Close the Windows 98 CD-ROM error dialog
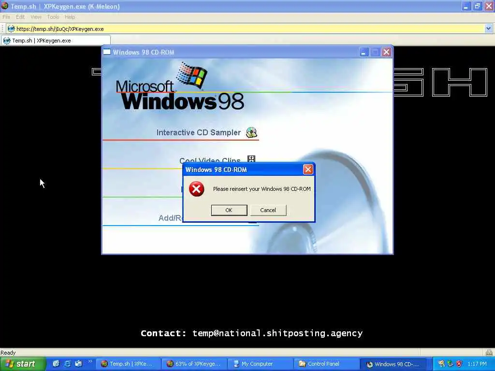Viewport: 495px width, 371px height. (x=308, y=170)
